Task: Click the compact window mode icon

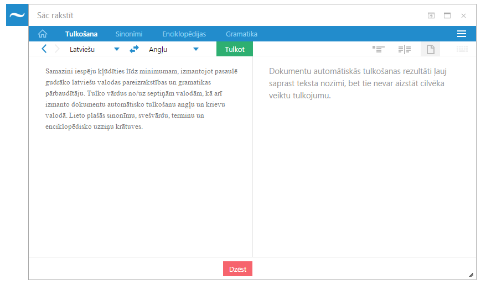Action: pyautogui.click(x=431, y=15)
